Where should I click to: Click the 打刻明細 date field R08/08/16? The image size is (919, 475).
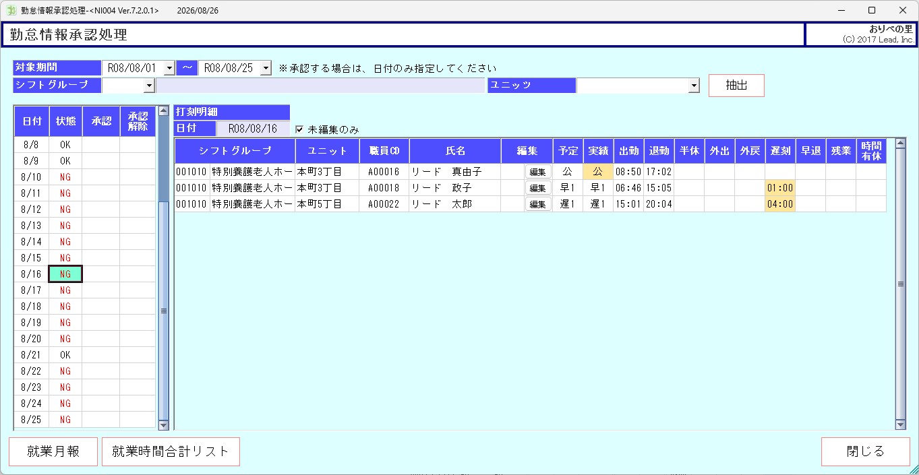253,129
